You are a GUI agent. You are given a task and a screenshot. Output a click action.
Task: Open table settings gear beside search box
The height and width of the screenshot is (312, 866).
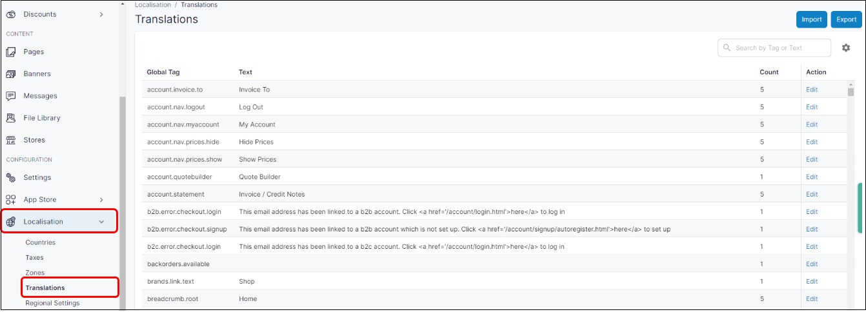point(846,48)
